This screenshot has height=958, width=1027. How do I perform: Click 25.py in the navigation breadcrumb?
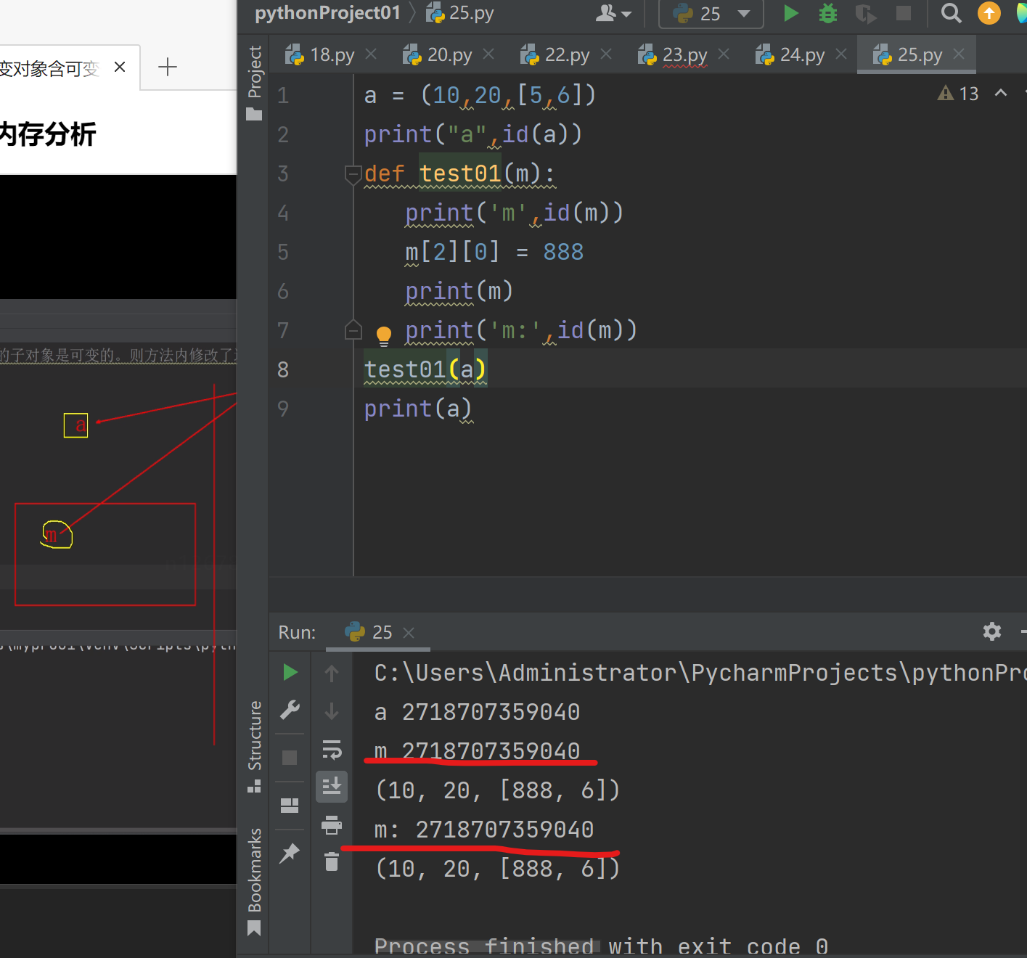click(459, 12)
